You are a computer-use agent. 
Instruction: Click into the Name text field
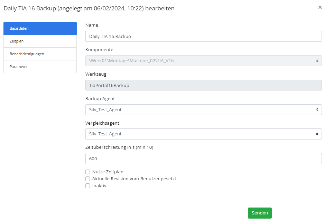[x=203, y=36]
